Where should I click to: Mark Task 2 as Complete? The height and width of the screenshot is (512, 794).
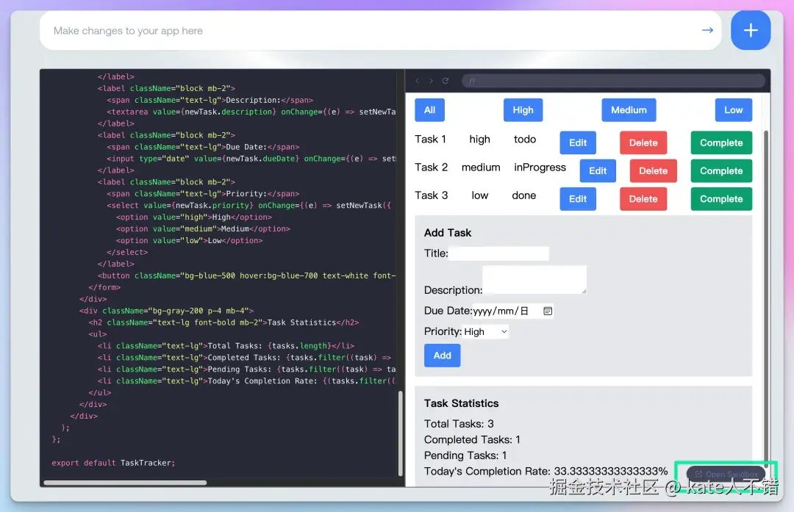(721, 171)
